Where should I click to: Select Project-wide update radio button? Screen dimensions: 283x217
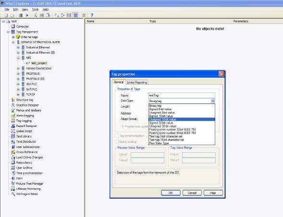pyautogui.click(x=123, y=126)
